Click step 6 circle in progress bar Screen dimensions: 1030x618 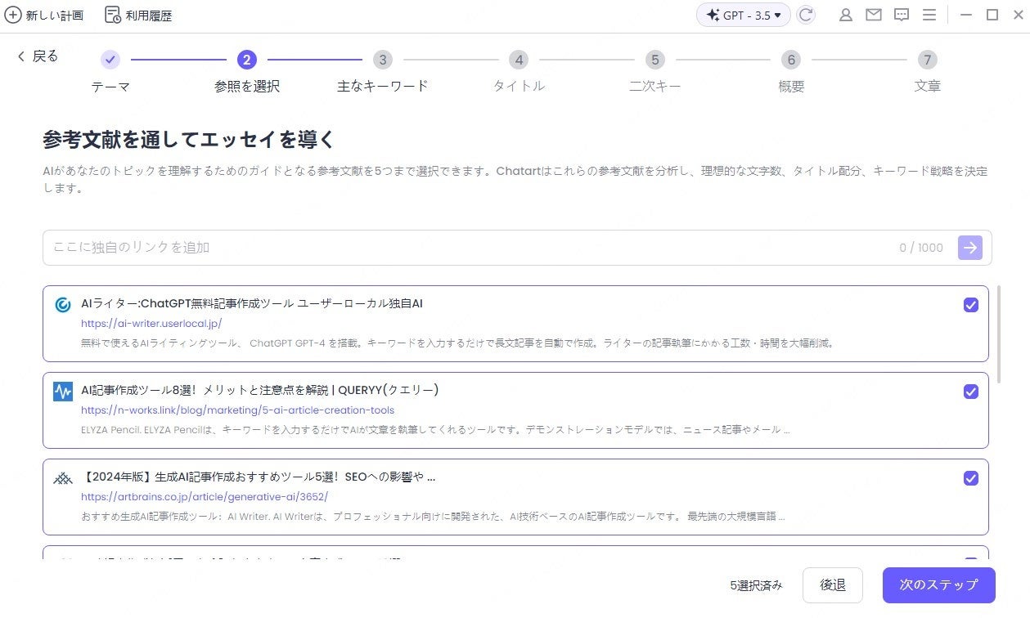point(790,60)
